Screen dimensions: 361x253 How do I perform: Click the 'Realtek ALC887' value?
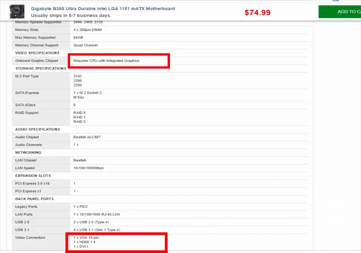pos(87,137)
